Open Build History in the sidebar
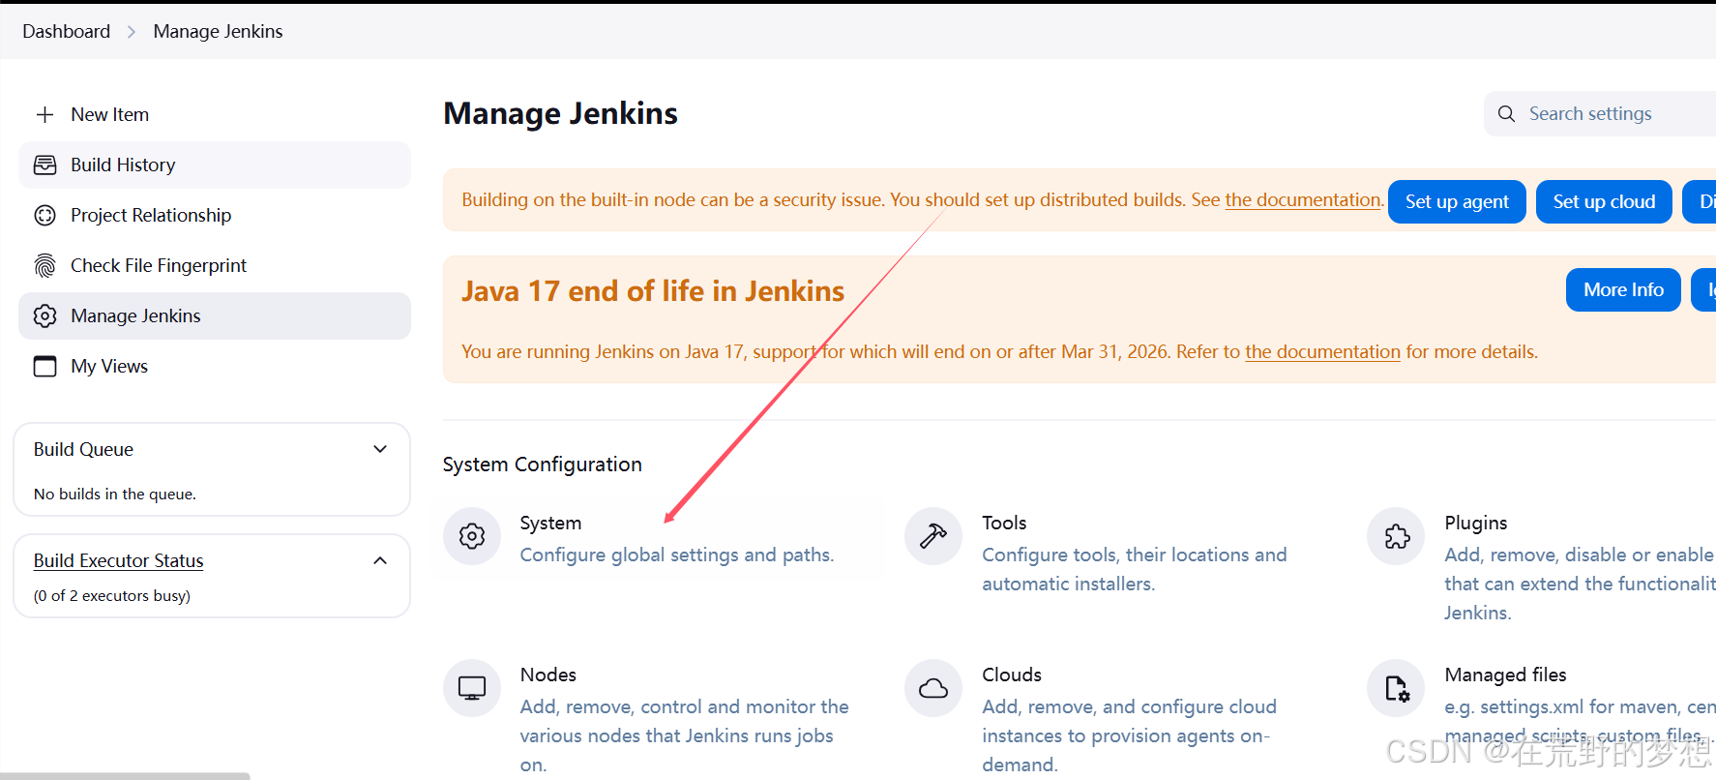The height and width of the screenshot is (780, 1716). pyautogui.click(x=214, y=165)
